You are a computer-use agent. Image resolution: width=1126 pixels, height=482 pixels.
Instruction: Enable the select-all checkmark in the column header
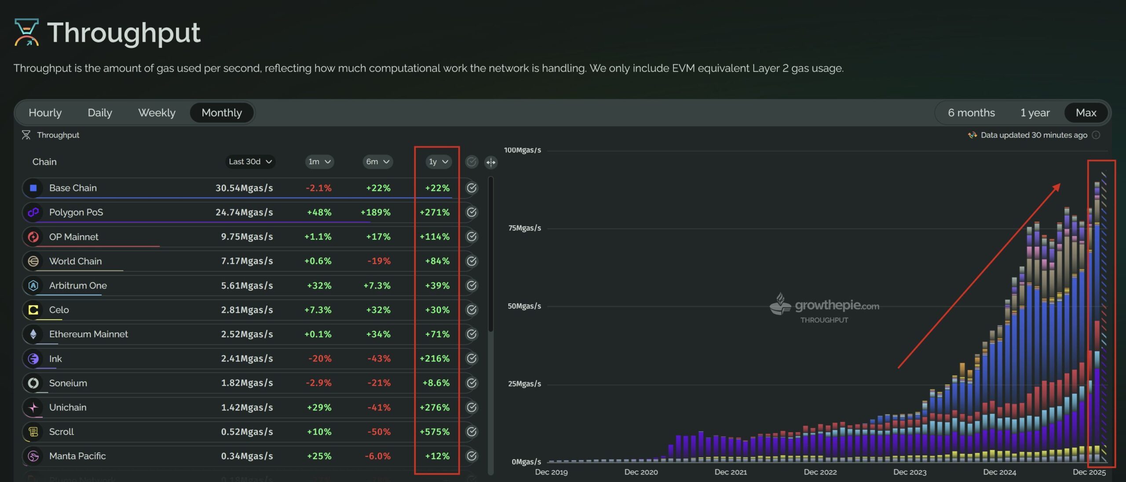click(471, 162)
